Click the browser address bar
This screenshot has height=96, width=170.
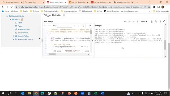click(x=80, y=7)
